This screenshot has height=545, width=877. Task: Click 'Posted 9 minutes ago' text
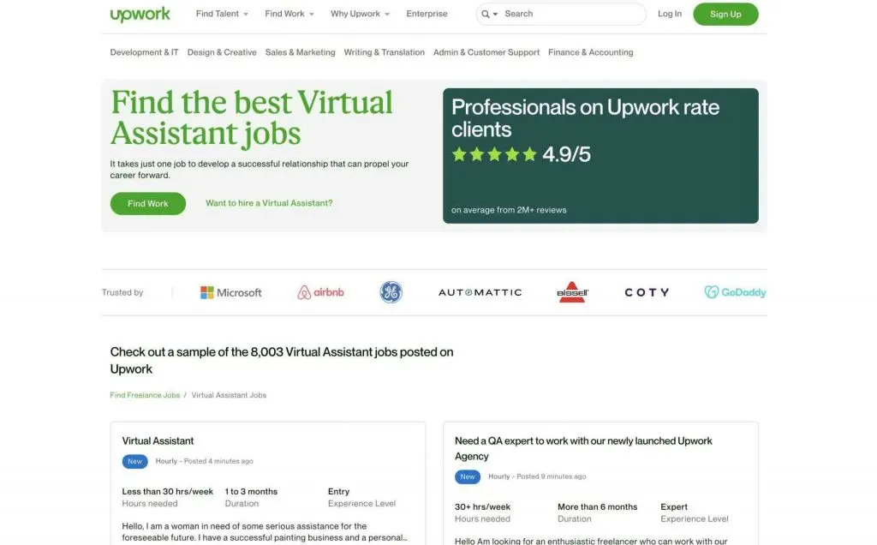tap(551, 476)
